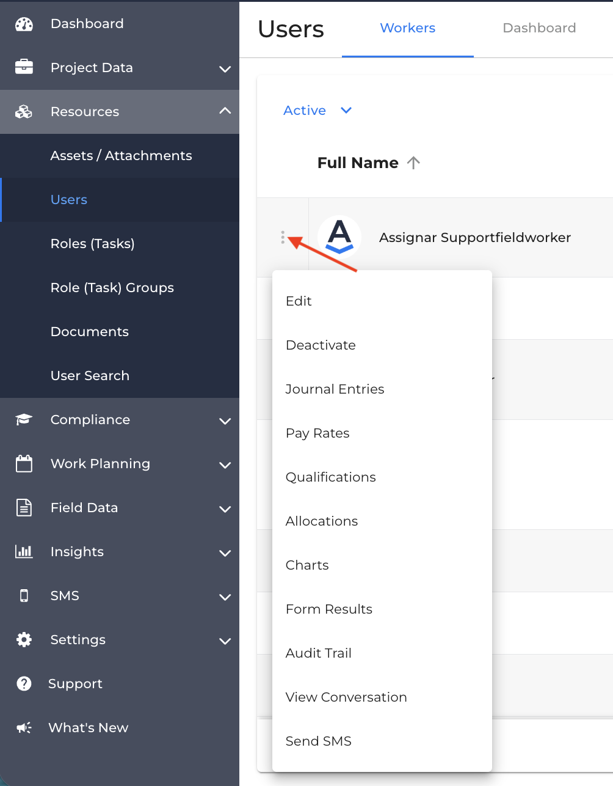613x786 pixels.
Task: Expand the Field Data section chevron
Action: coord(225,509)
